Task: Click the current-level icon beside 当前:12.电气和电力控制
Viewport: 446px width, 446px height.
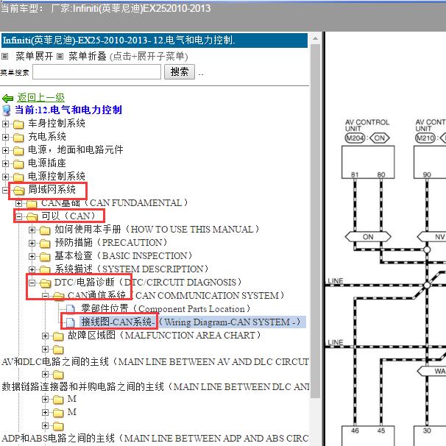Action: click(7, 110)
